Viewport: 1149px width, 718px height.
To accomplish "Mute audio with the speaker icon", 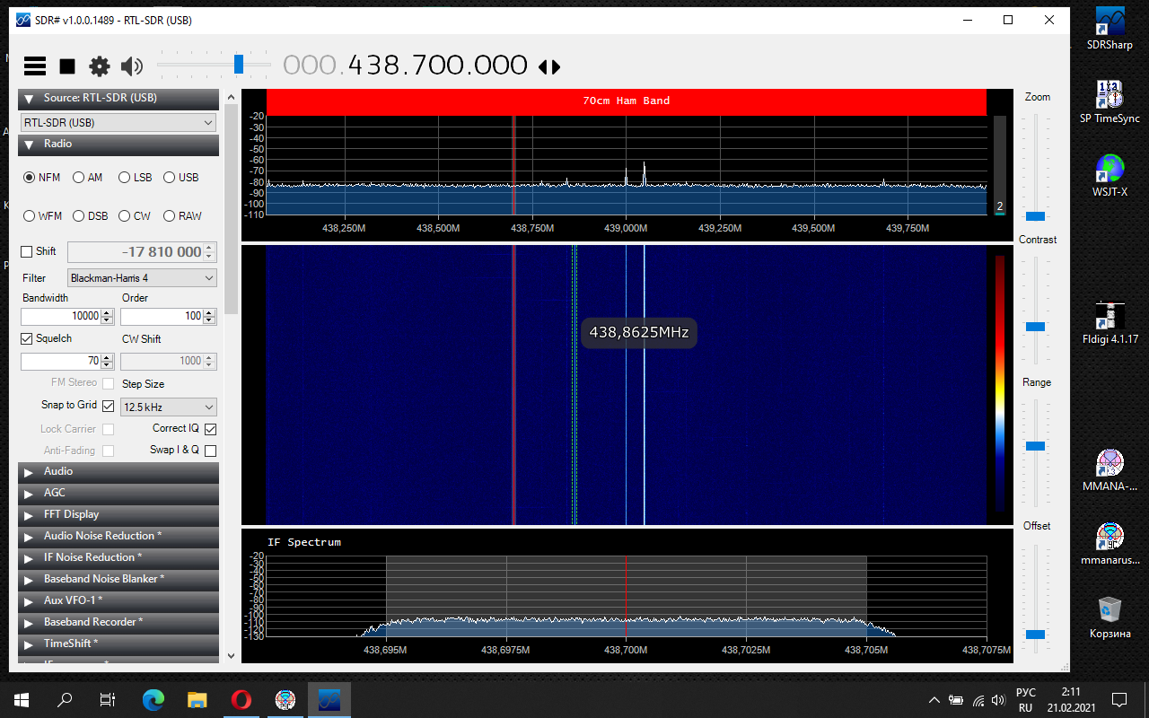I will (132, 66).
